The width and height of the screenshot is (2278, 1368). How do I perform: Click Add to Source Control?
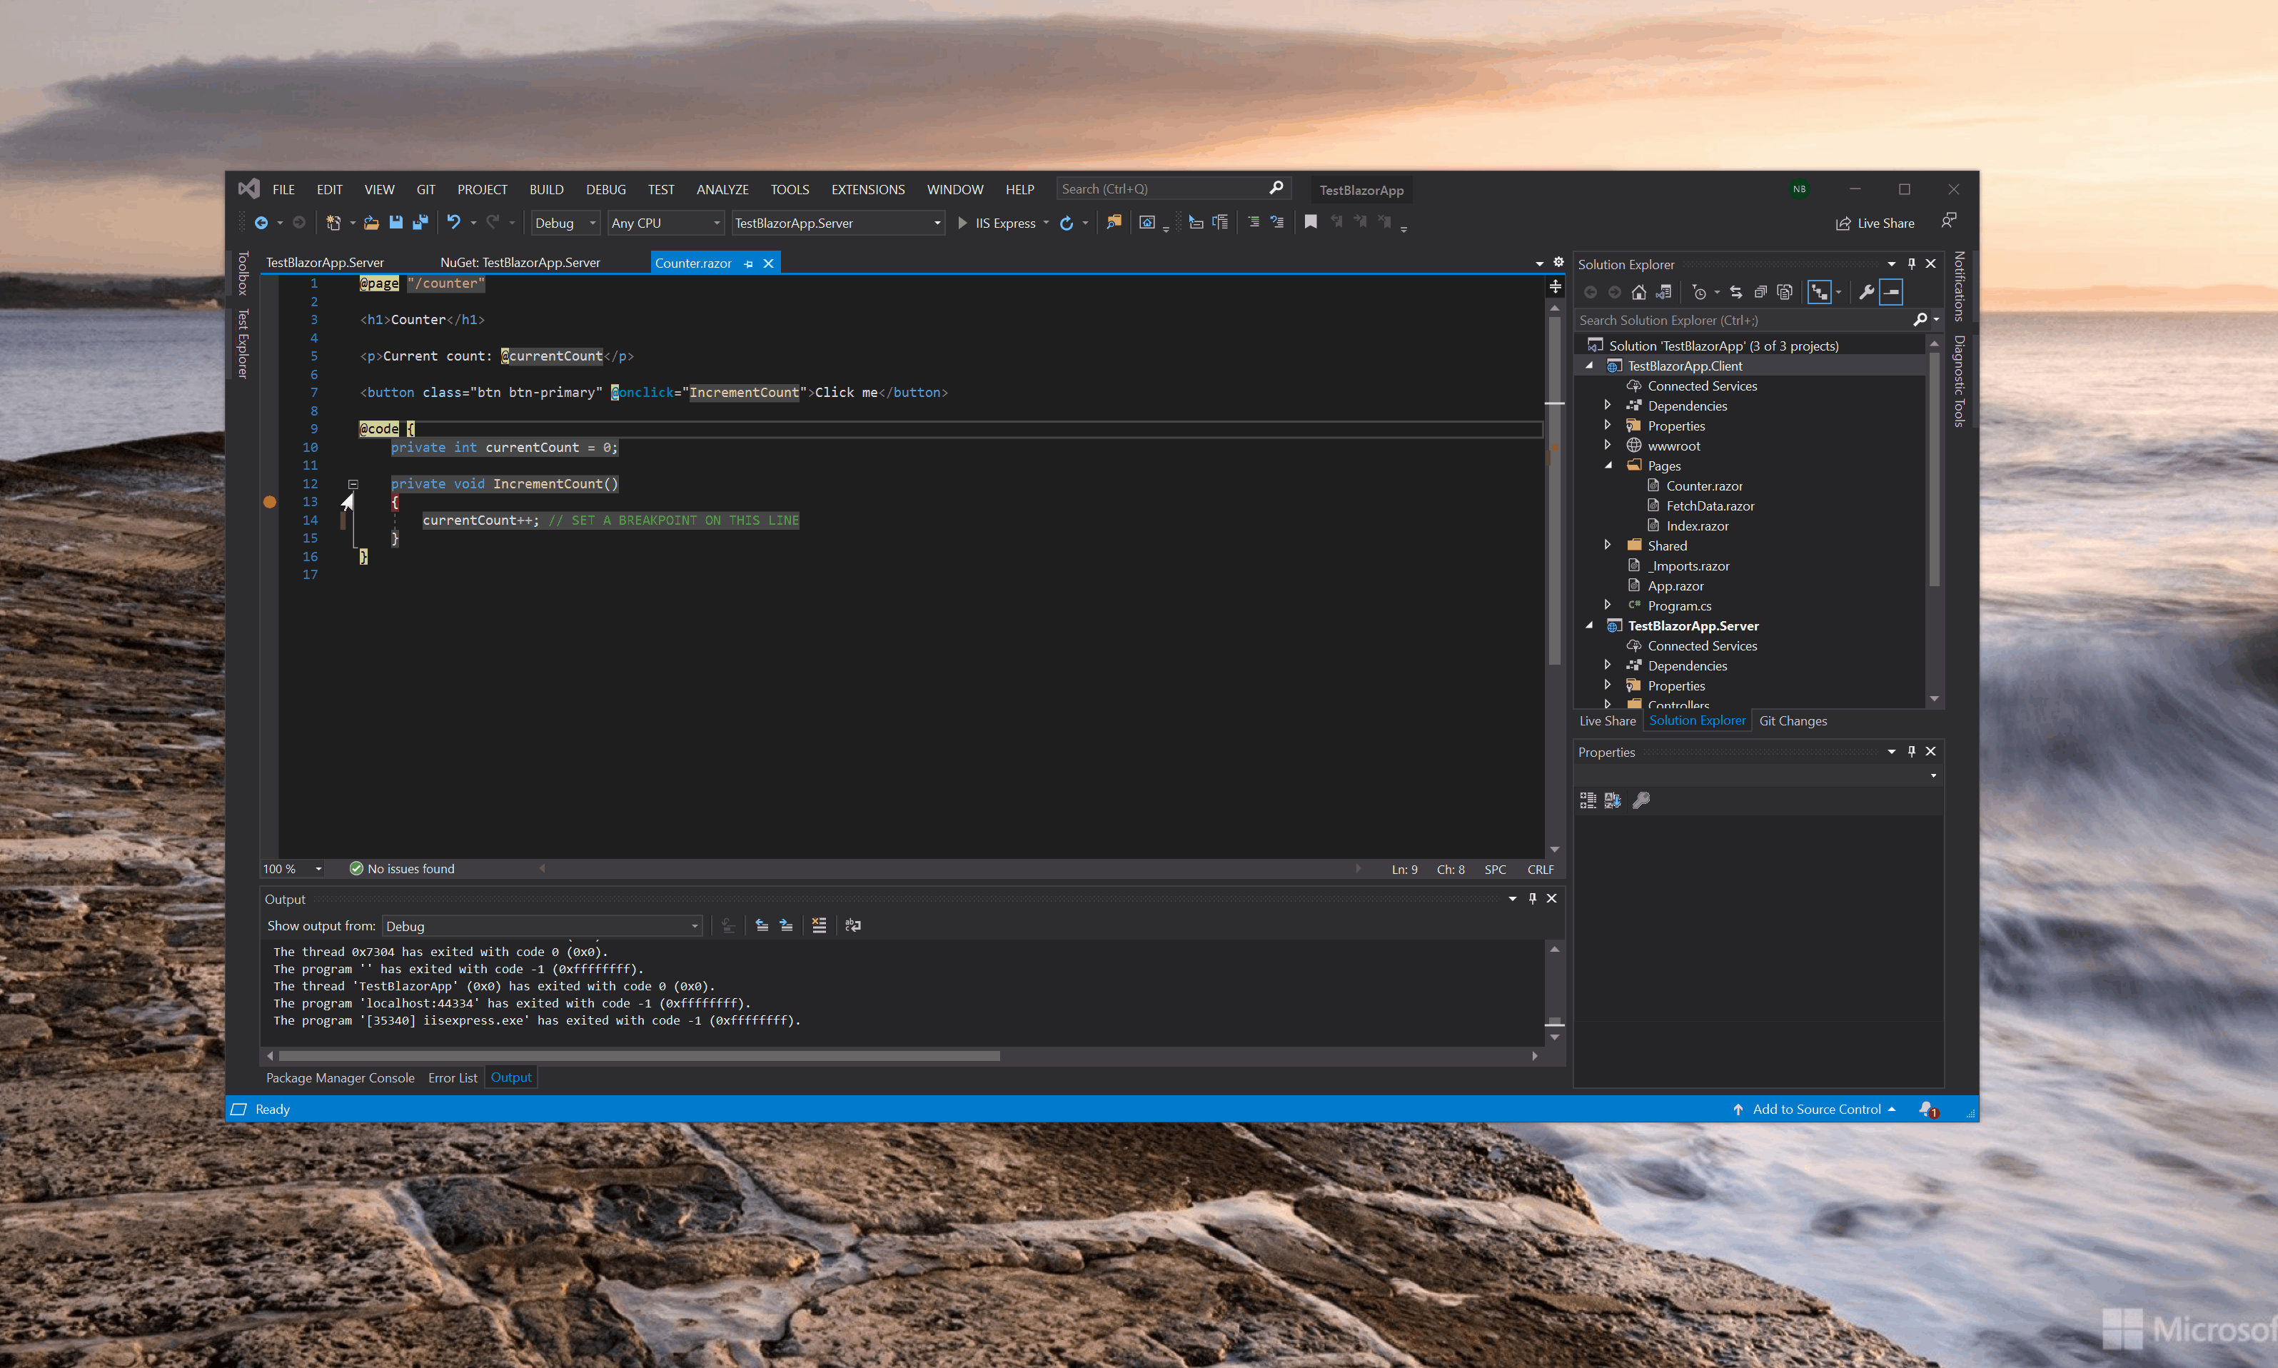pos(1815,1109)
